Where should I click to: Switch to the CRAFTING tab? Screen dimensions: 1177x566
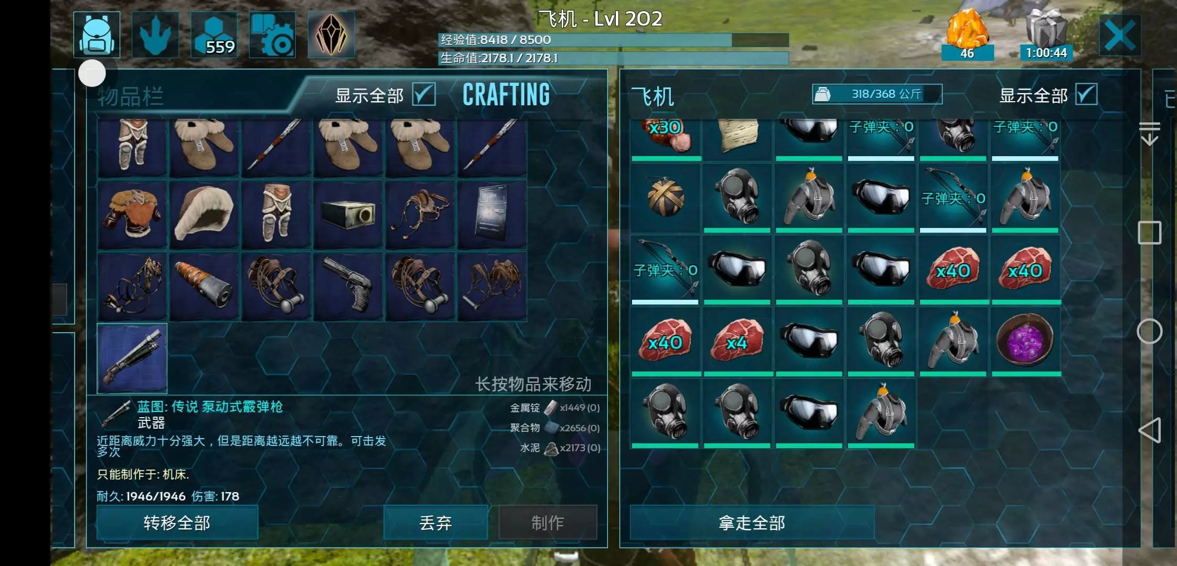pos(506,95)
